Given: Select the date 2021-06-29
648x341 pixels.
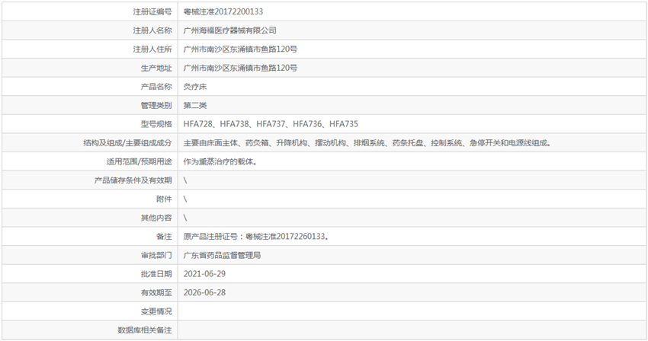Looking at the screenshot, I should (x=204, y=274).
